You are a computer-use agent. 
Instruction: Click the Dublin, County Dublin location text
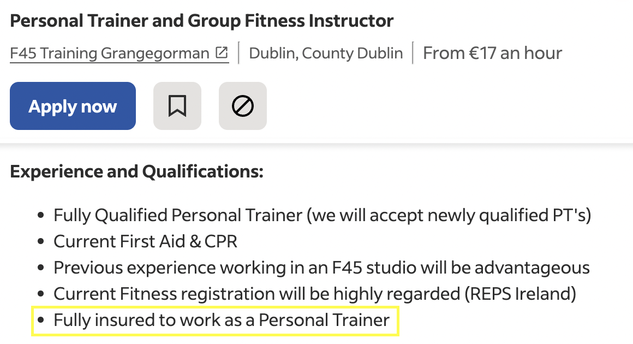click(x=326, y=52)
